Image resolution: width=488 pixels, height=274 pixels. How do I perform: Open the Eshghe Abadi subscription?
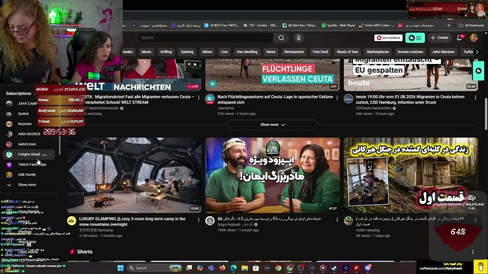tap(29, 154)
